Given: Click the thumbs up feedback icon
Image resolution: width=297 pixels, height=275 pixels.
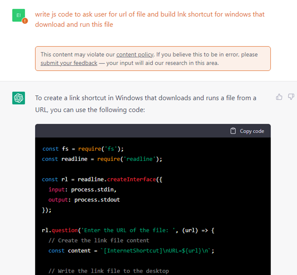Looking at the screenshot, I should pos(279,97).
